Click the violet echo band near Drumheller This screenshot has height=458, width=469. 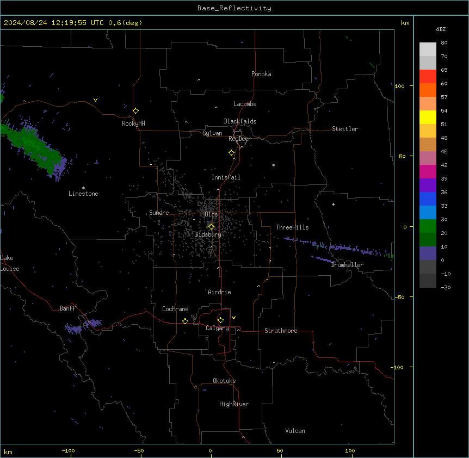pos(338,247)
